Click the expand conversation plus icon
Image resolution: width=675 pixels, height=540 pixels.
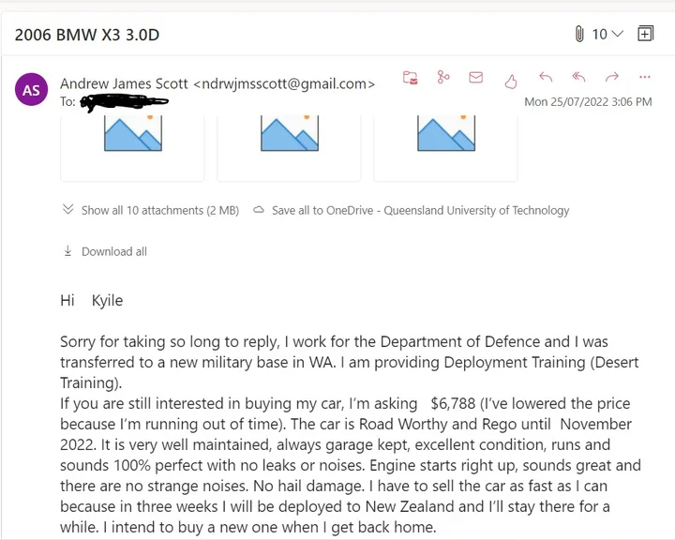pyautogui.click(x=645, y=34)
